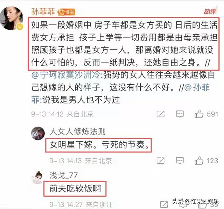
Task: Open 大女人修炼法则's avatar
Action: (x=38, y=134)
